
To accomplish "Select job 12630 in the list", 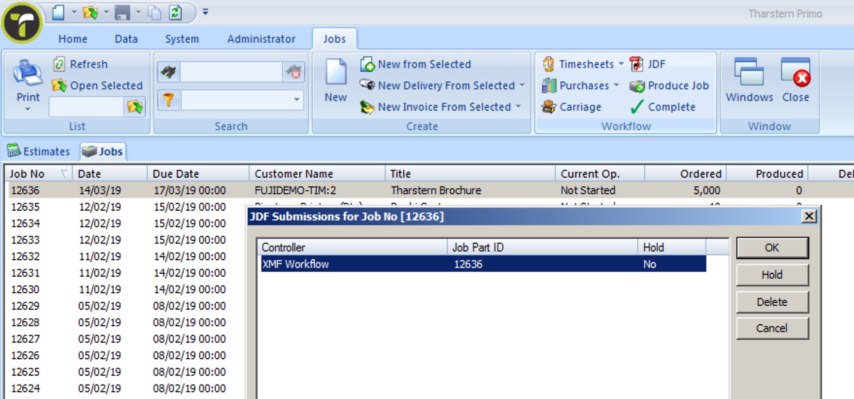I will (x=25, y=289).
